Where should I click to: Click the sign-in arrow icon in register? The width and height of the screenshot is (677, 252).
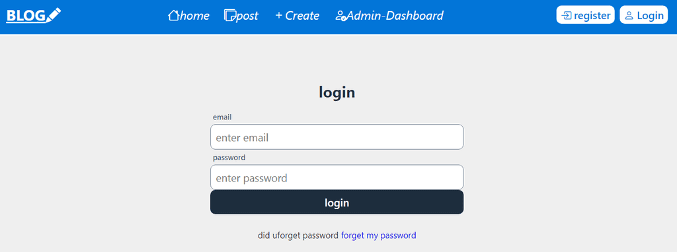coord(567,16)
